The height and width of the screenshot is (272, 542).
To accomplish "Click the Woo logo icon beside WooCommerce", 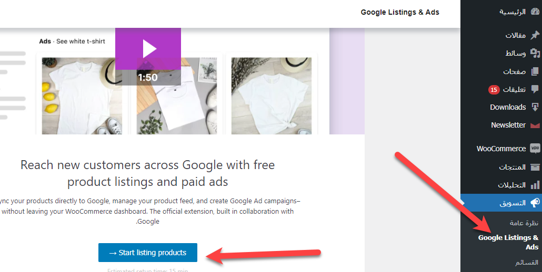I will pos(535,149).
